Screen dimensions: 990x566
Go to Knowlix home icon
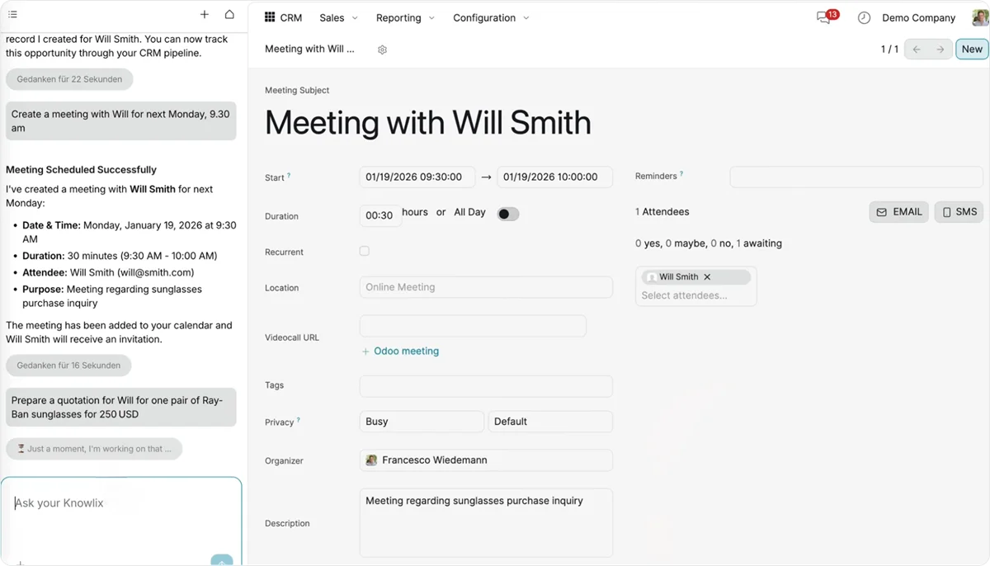(229, 15)
